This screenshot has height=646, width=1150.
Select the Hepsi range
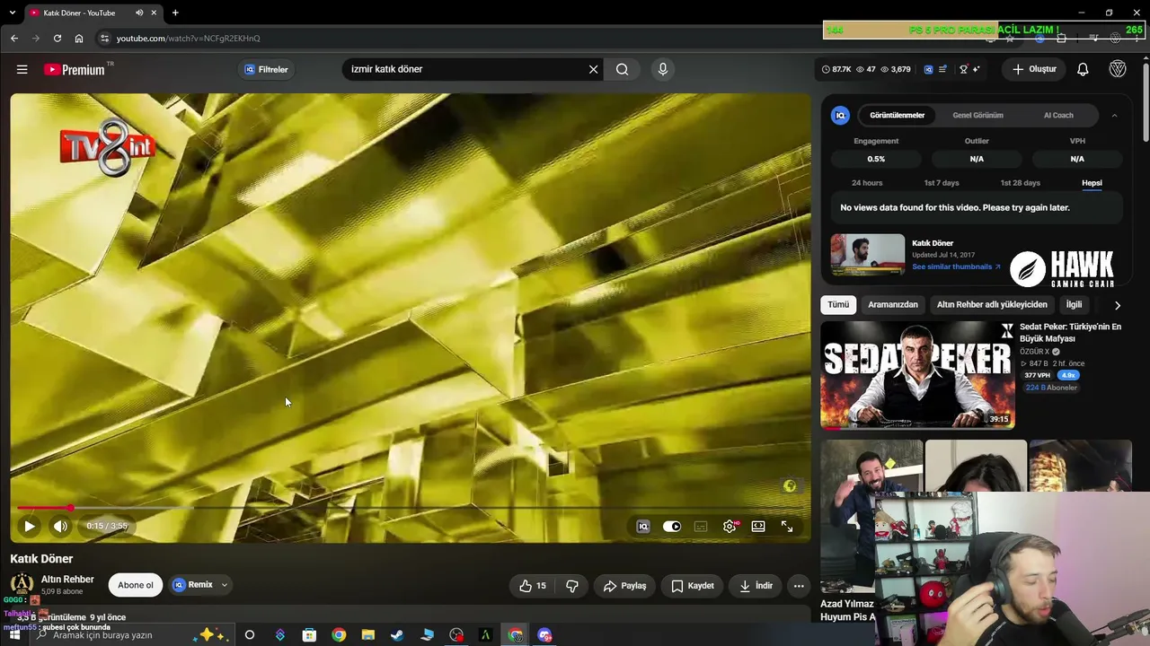pos(1092,183)
